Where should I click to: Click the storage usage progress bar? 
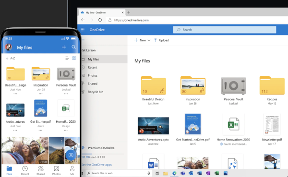(103, 154)
